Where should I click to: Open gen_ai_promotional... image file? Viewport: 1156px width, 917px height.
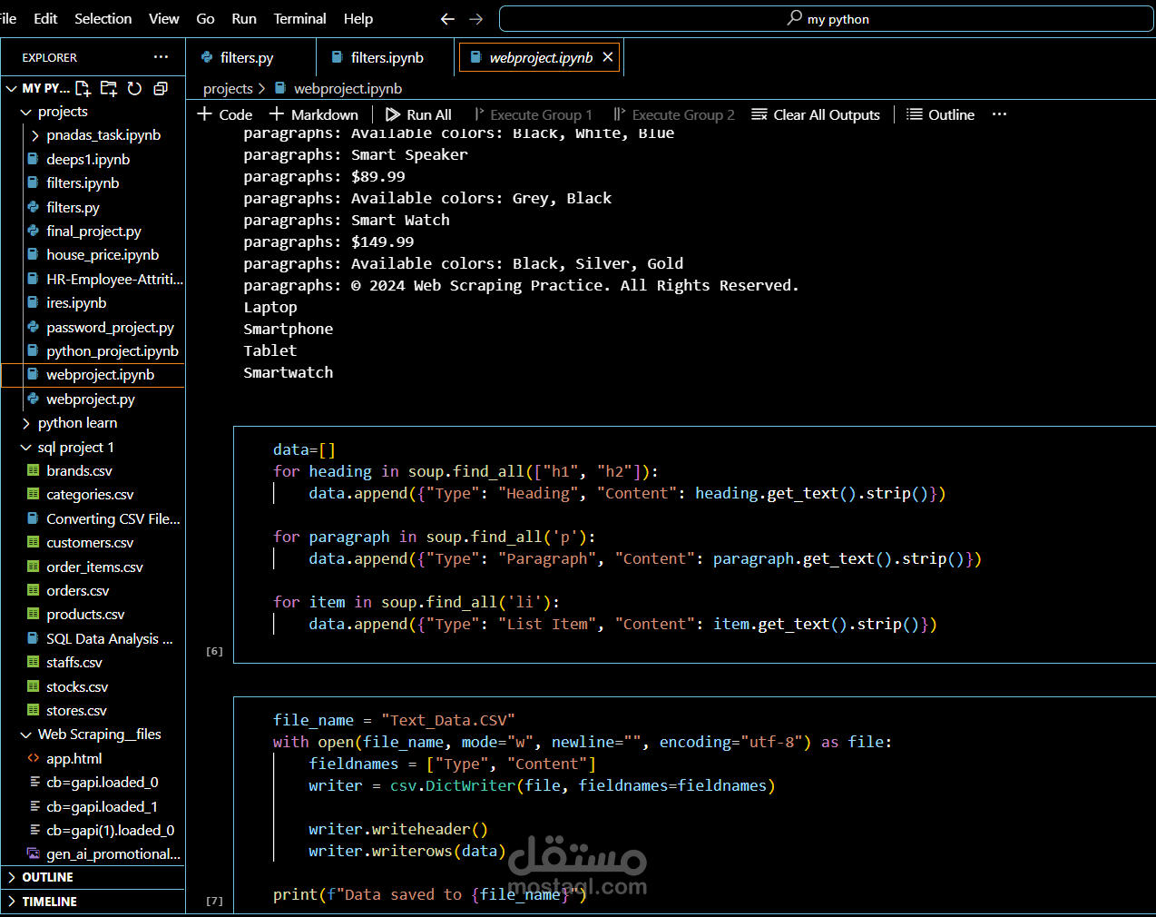tap(113, 854)
